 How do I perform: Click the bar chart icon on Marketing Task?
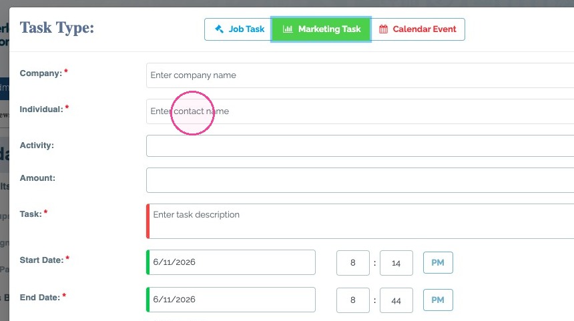point(288,29)
